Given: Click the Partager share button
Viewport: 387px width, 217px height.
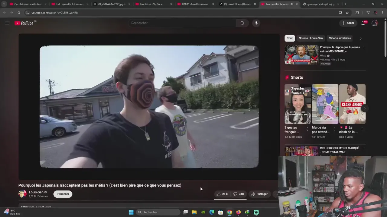Looking at the screenshot, I should click(x=259, y=194).
